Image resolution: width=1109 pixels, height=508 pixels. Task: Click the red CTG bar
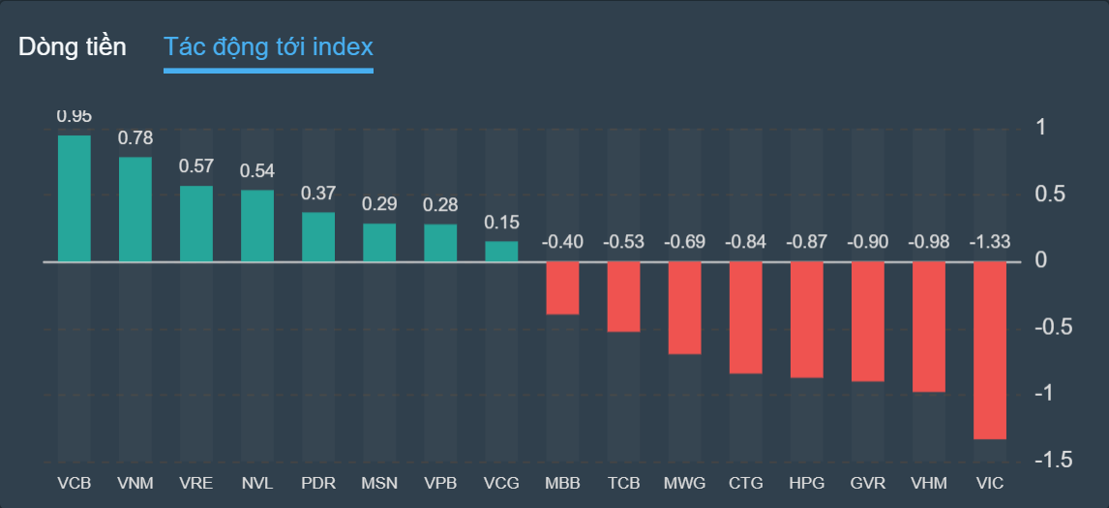point(745,317)
